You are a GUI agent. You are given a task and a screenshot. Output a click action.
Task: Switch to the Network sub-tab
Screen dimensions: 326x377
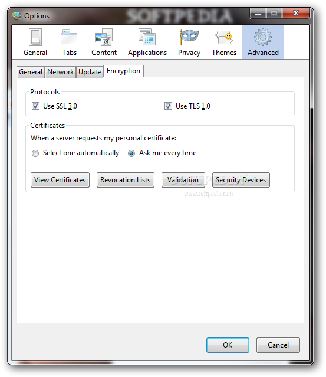tap(60, 72)
